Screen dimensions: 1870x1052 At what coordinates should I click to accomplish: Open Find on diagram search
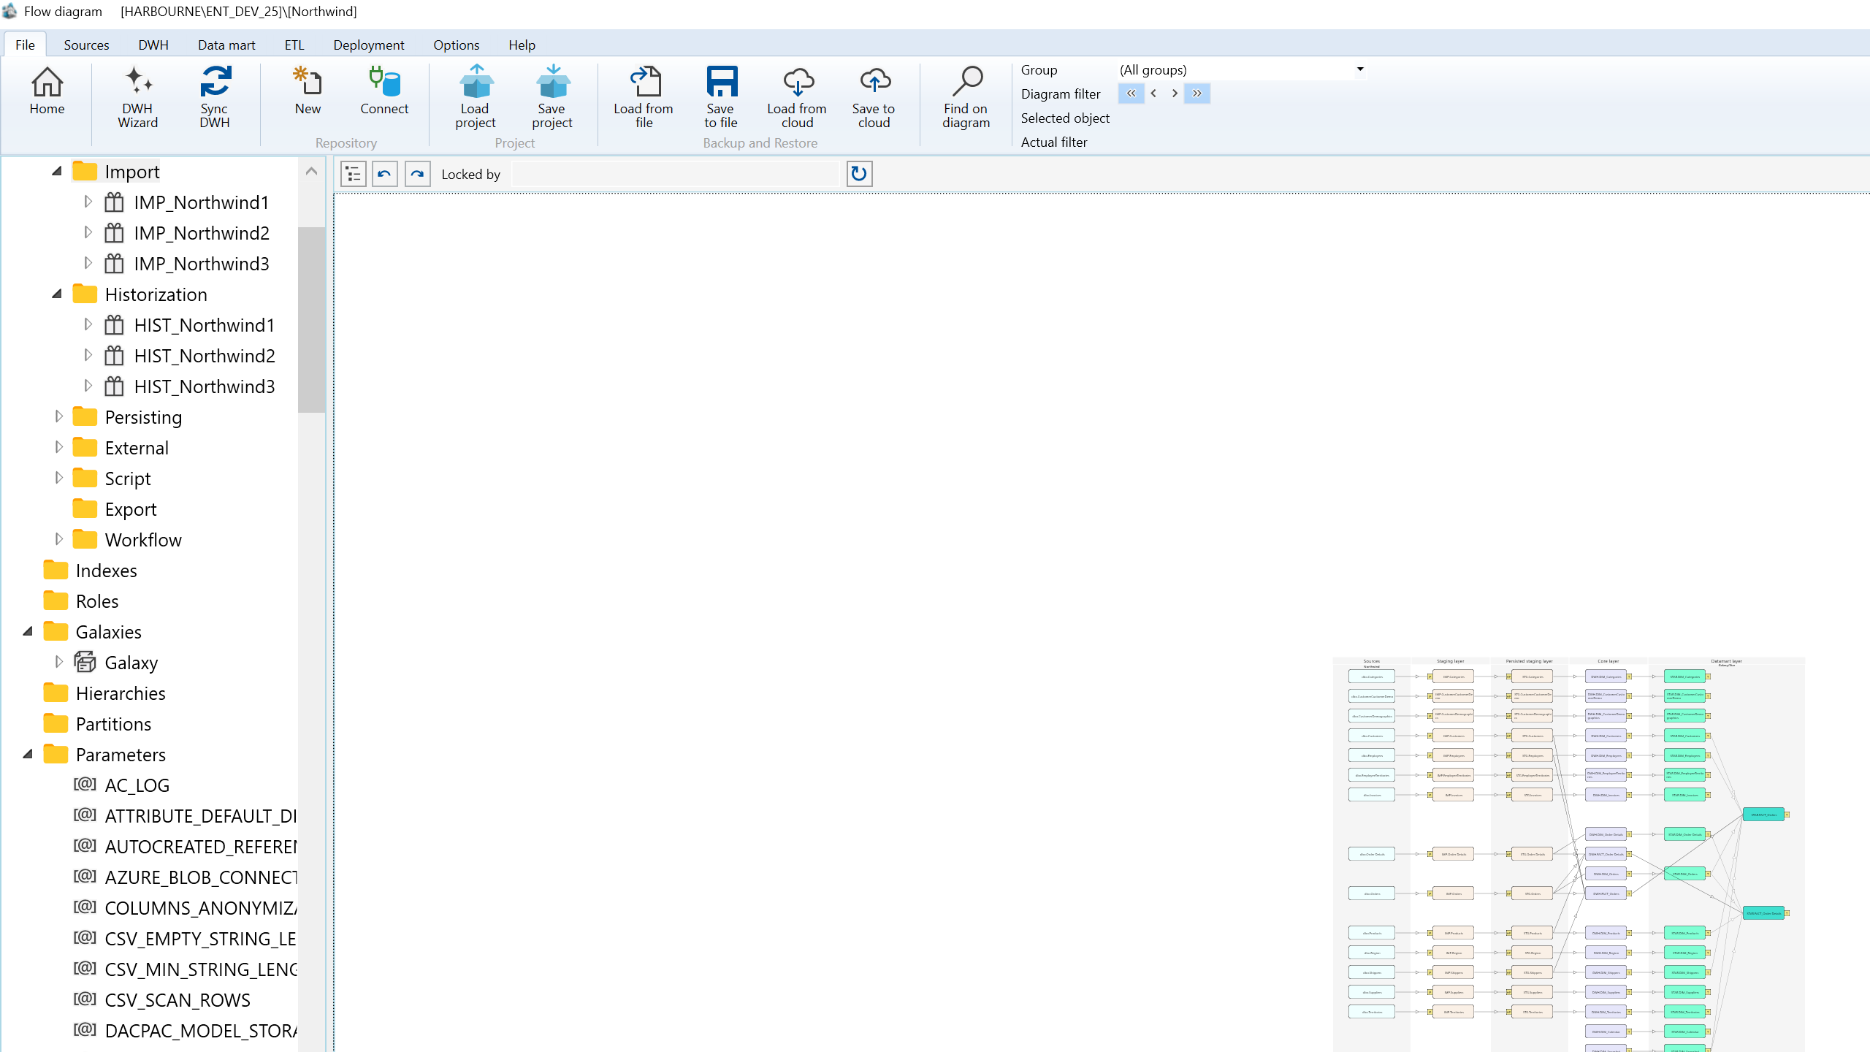pos(966,97)
